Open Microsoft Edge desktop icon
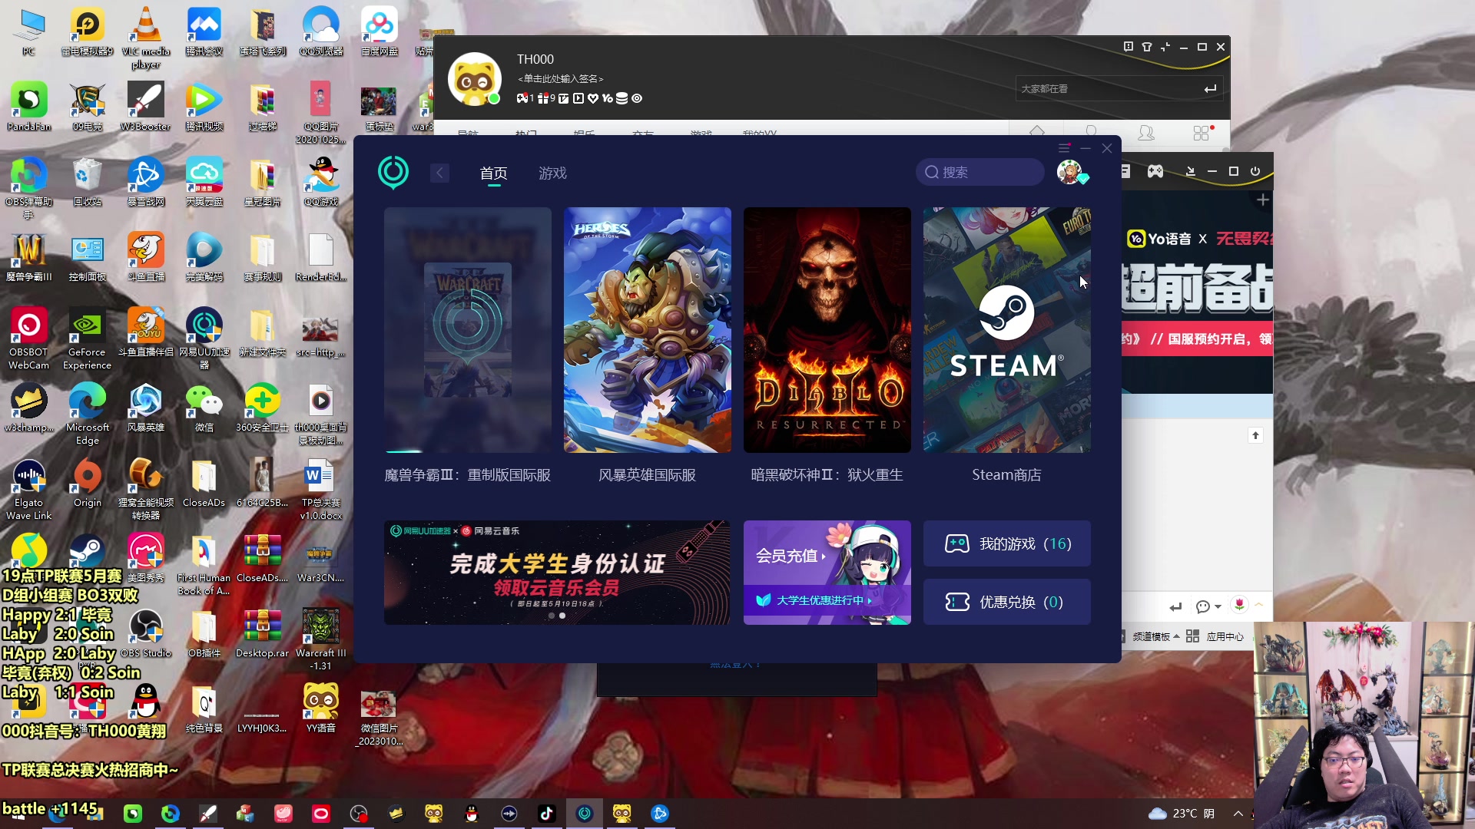Viewport: 1475px width, 829px height. click(x=87, y=414)
